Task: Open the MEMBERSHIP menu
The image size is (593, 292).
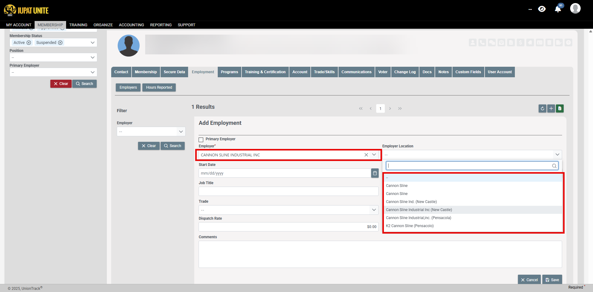Action: [50, 25]
